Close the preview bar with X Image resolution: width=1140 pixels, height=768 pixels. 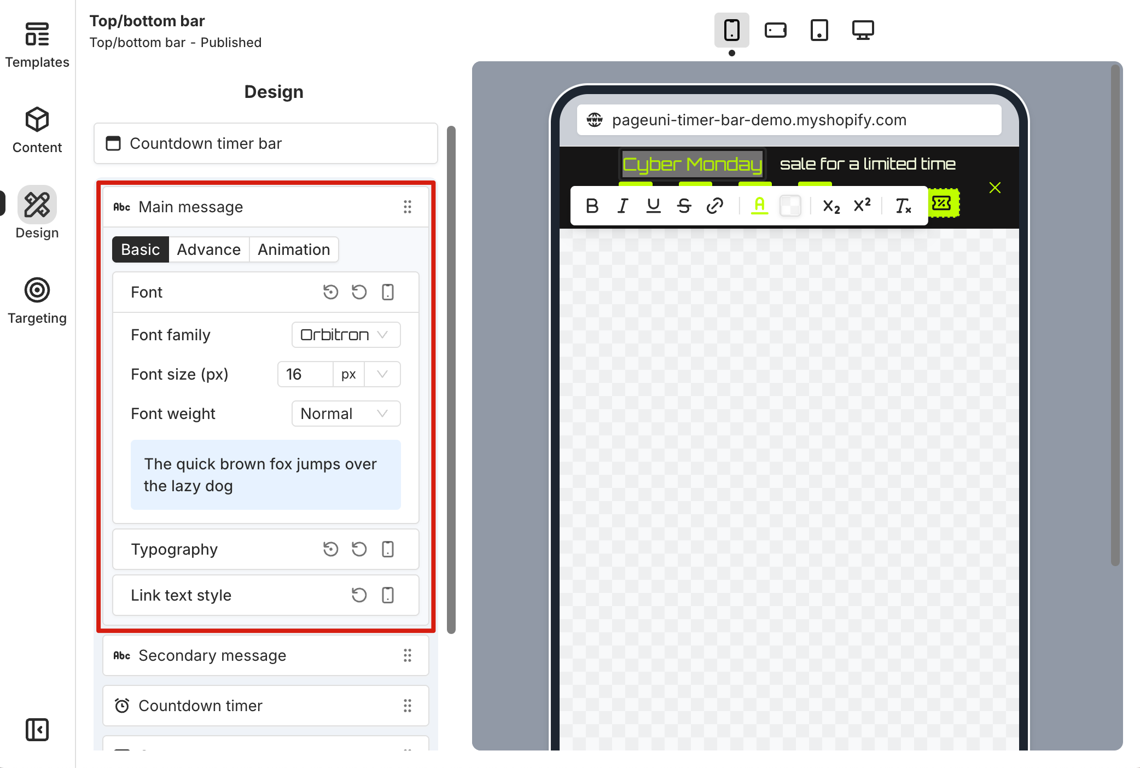[x=995, y=188]
